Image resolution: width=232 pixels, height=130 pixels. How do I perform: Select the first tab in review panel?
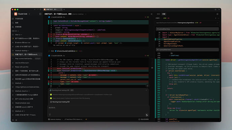158,14
